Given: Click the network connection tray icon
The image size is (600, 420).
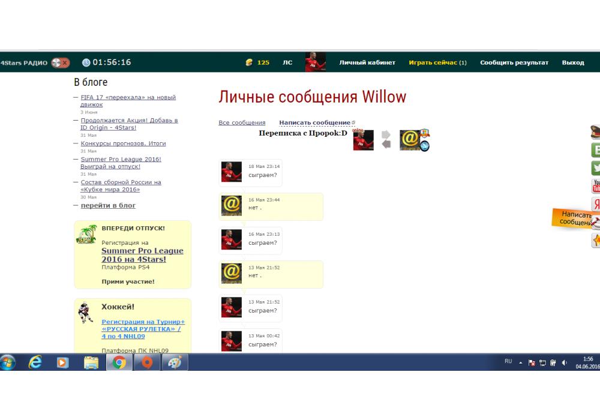Looking at the screenshot, I should tap(542, 362).
